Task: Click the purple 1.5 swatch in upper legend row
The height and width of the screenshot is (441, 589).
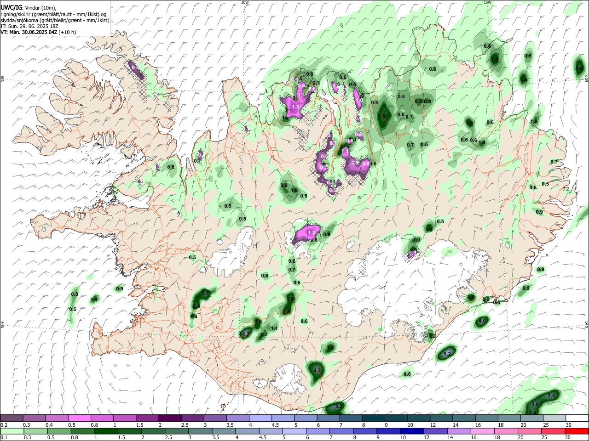Action: 147,418
